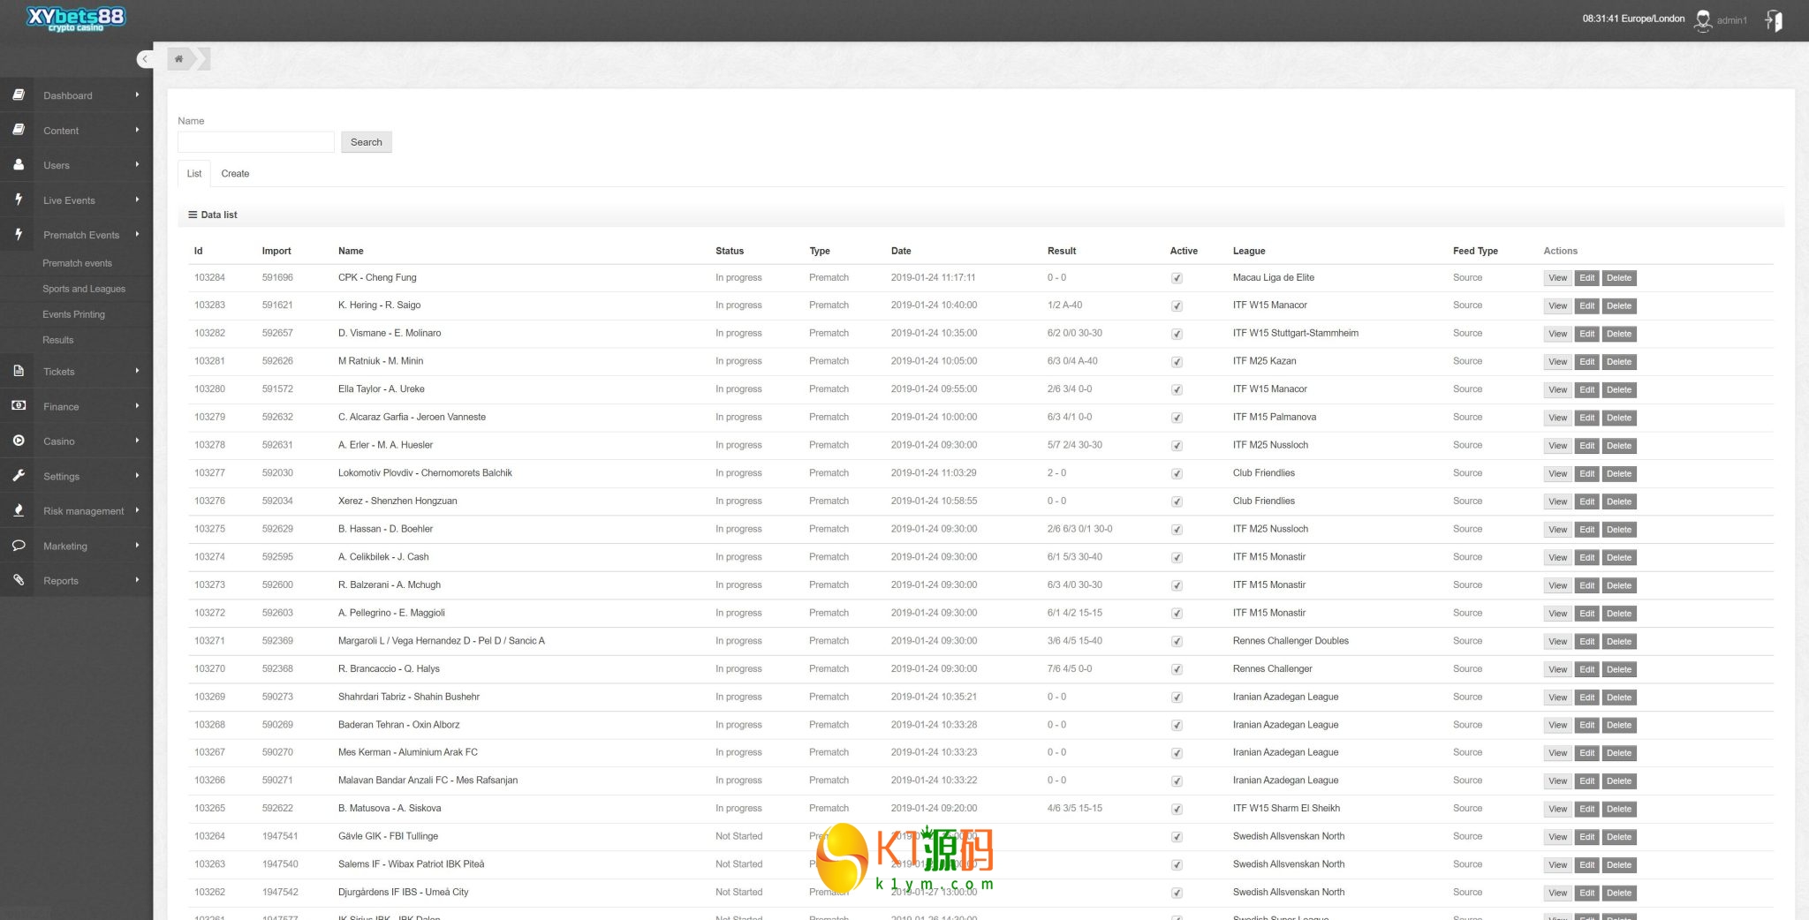Expand the Casino menu arrow
Screen dimensions: 1809x920
137,441
